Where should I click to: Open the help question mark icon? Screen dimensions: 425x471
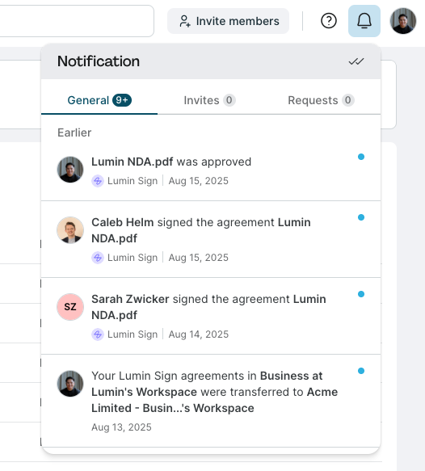(329, 21)
